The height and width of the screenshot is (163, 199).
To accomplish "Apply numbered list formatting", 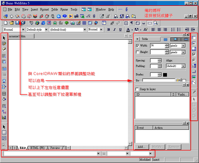I will pyautogui.click(x=173, y=30).
